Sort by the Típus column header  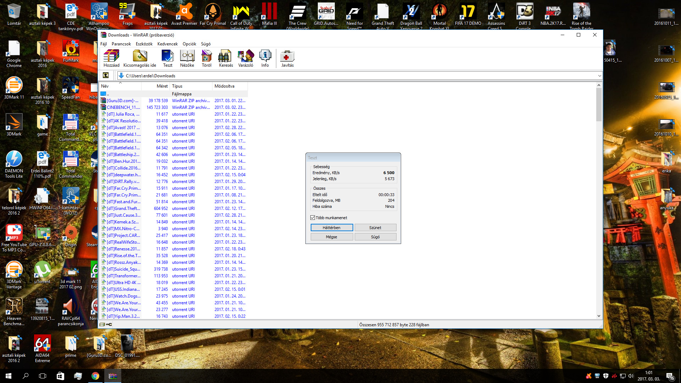(191, 86)
